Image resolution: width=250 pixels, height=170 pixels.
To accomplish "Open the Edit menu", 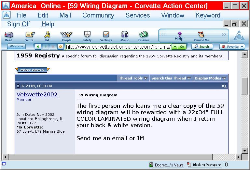I will coord(43,15).
